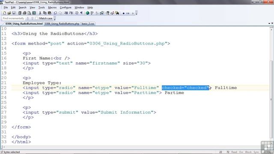274x154 pixels.
Task: View file in web browser globe icon
Action: coord(87,13)
